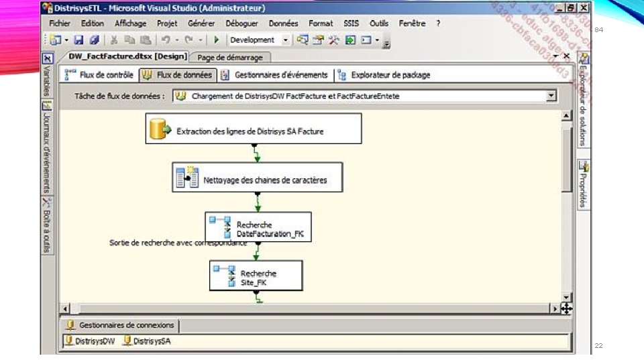Save the package with the floppy disk icon
This screenshot has width=644, height=362.
(78, 40)
